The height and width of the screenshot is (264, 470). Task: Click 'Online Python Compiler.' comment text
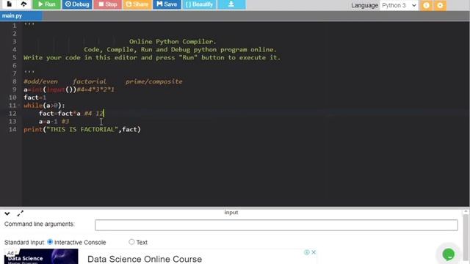(173, 41)
